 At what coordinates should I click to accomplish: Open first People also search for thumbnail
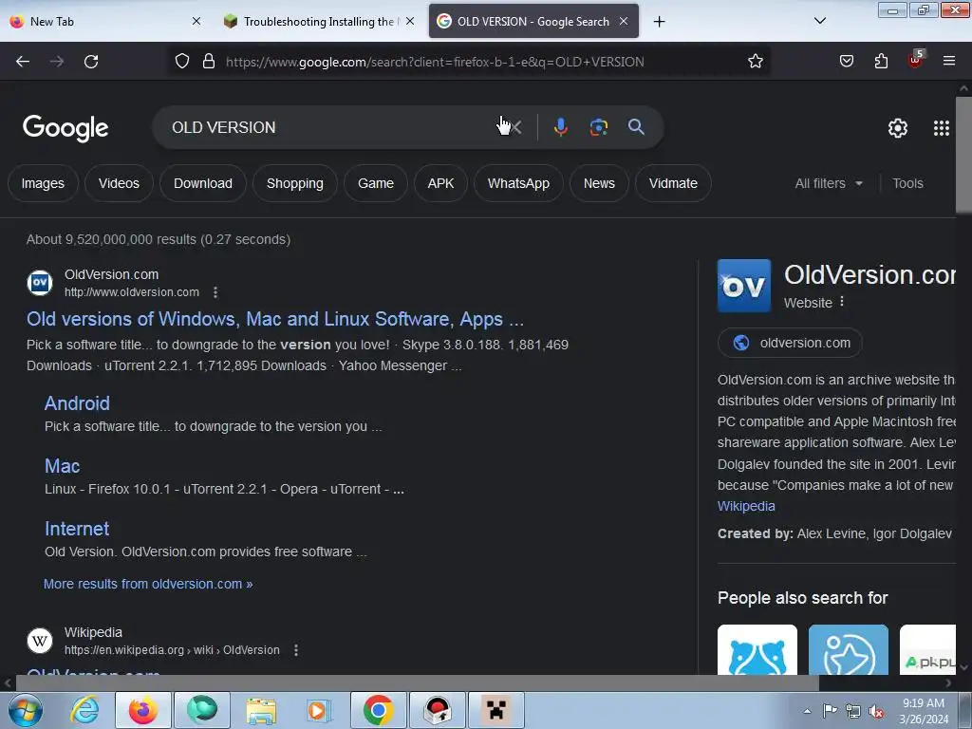(x=757, y=649)
